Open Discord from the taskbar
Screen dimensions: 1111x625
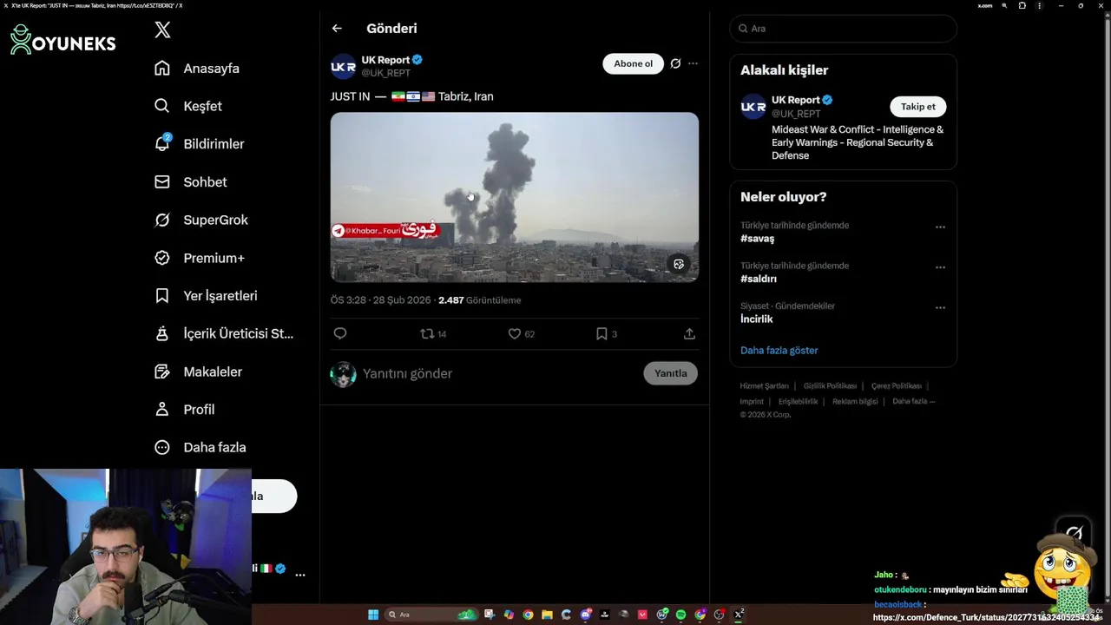tap(586, 615)
